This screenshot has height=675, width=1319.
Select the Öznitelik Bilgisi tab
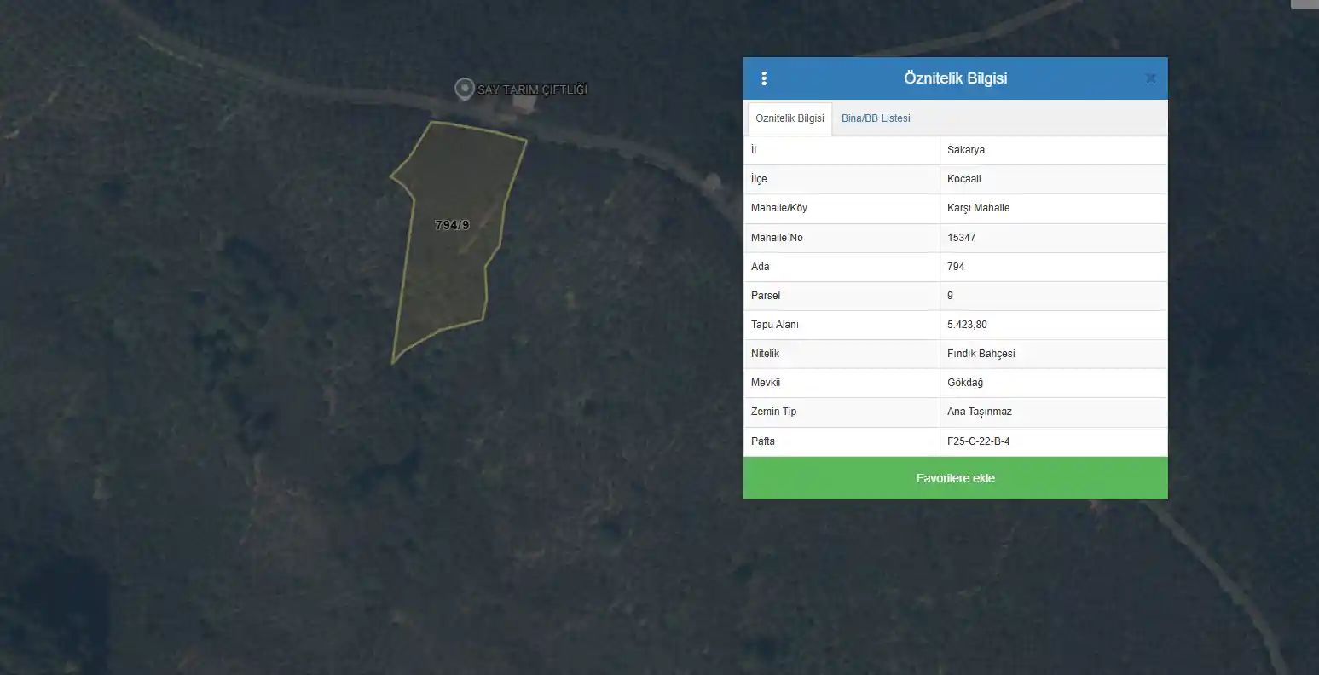[790, 118]
